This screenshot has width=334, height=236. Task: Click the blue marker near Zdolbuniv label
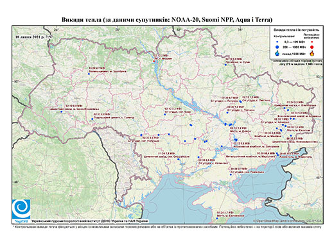coord(89,74)
